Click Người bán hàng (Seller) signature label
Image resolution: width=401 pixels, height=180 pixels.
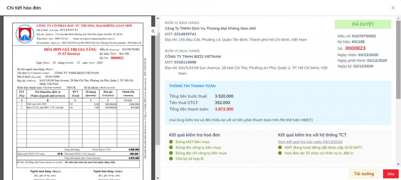click(x=108, y=171)
